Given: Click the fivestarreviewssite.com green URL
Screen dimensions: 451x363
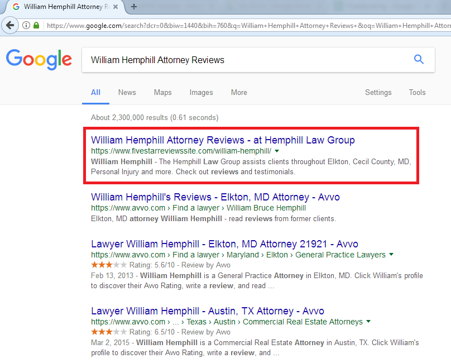Looking at the screenshot, I should tap(181, 151).
